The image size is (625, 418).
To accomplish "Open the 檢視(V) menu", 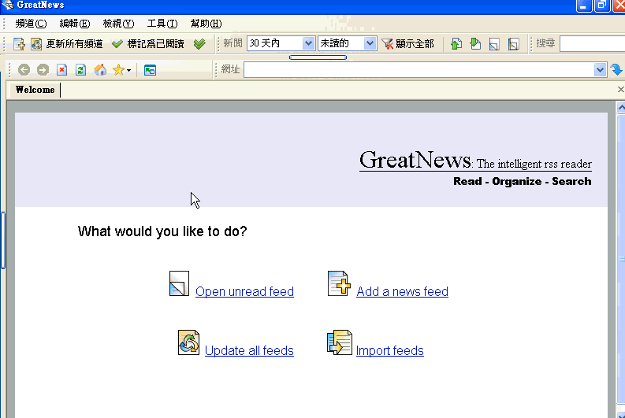I will tap(118, 24).
